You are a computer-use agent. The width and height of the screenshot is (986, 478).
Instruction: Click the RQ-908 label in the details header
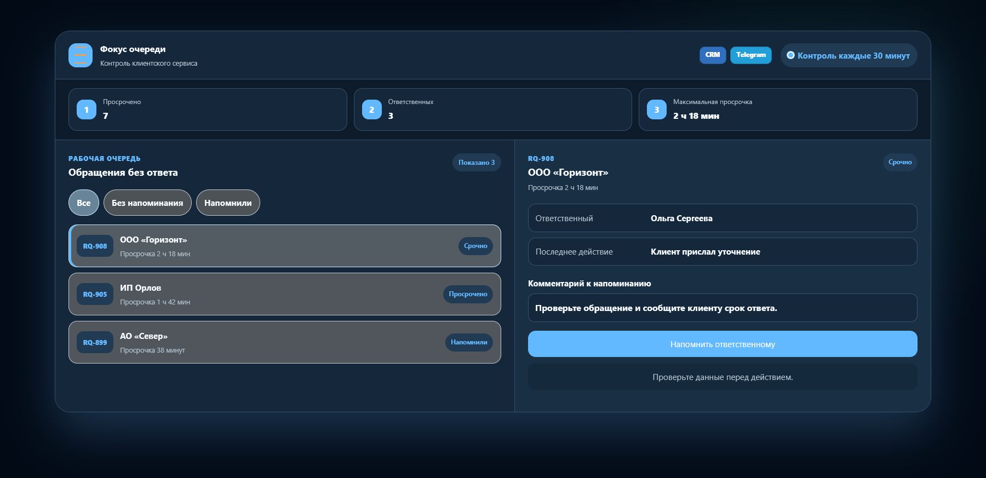[541, 158]
